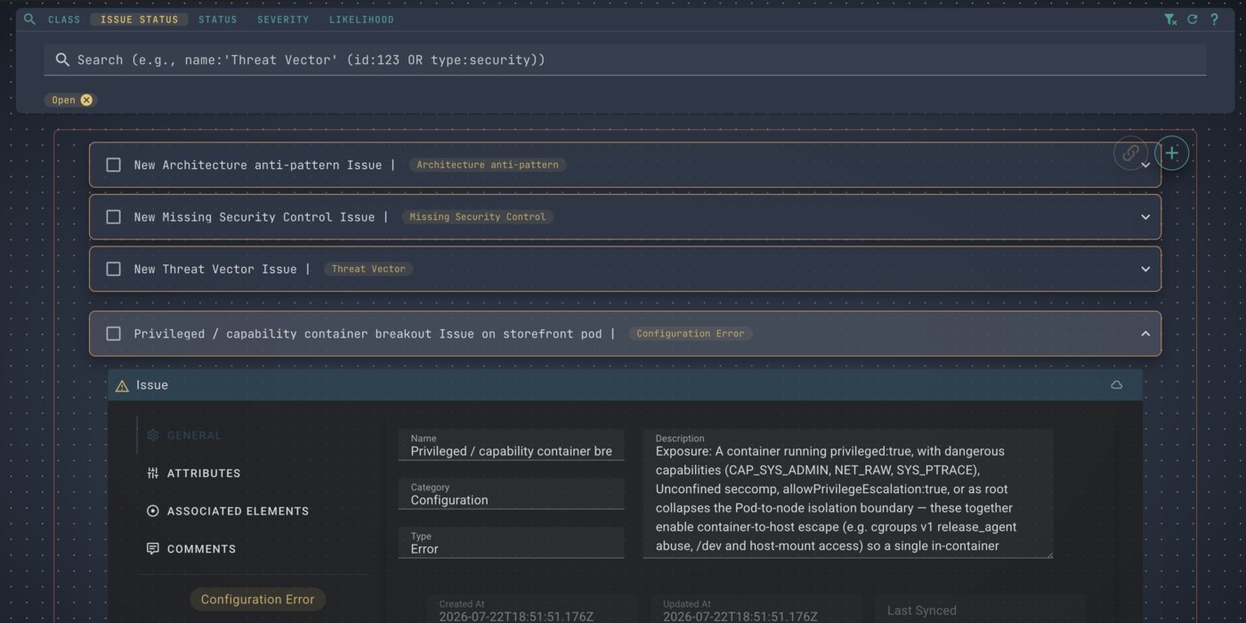Edit the Type field
The image size is (1246, 623).
[512, 543]
